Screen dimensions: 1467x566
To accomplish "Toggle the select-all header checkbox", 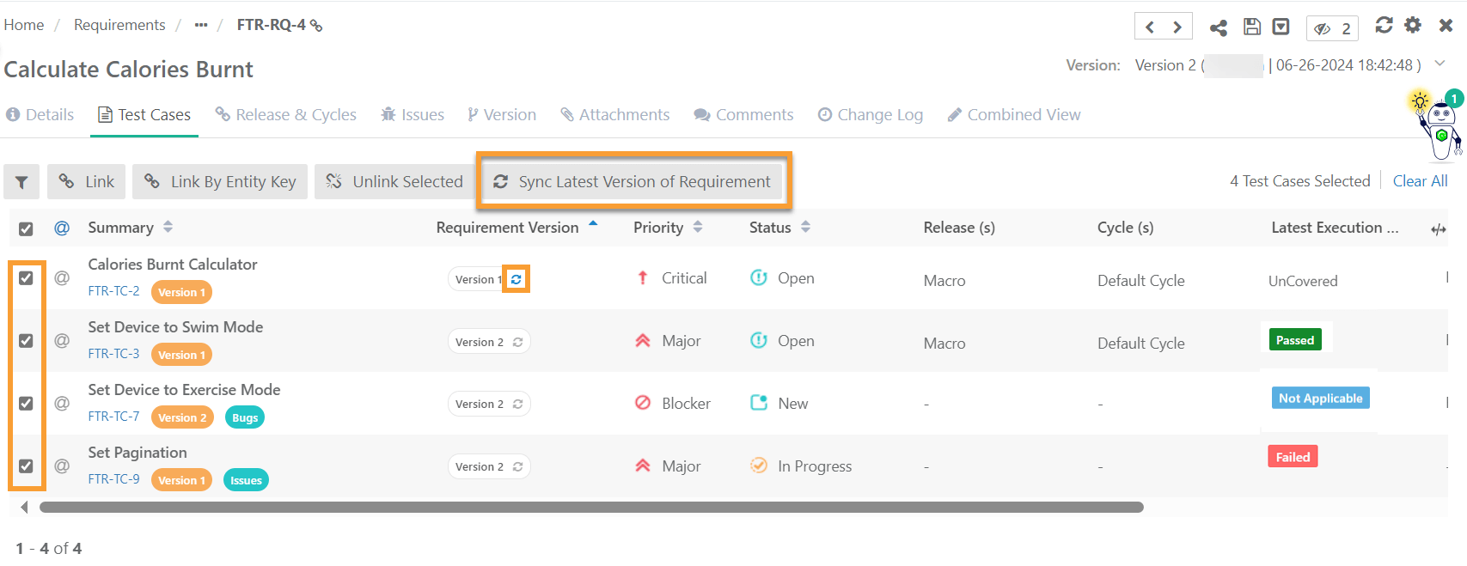I will (26, 228).
